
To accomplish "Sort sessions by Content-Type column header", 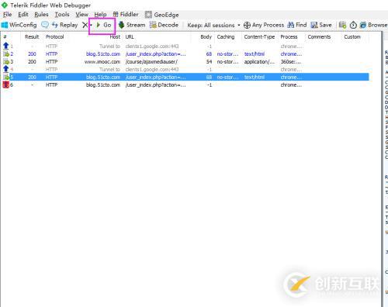I will tap(259, 36).
